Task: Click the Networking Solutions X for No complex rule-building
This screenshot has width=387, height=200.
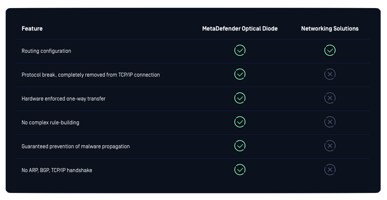Action: pos(330,122)
